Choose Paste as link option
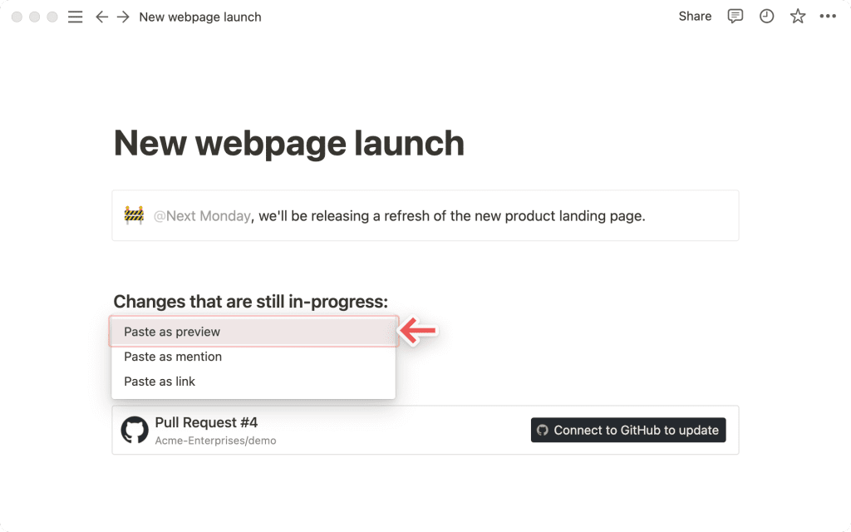 254,382
